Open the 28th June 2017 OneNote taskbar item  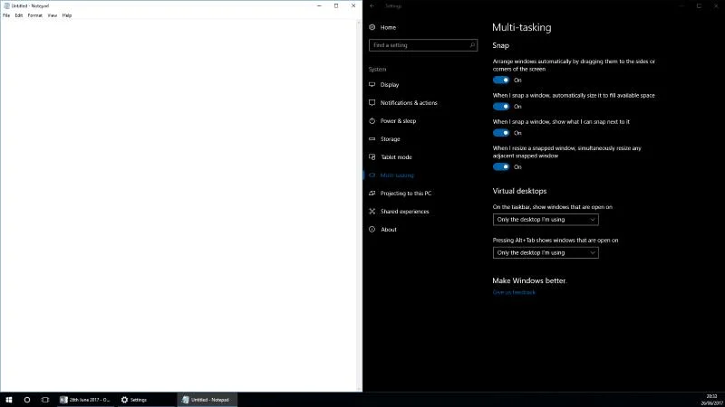(86, 400)
